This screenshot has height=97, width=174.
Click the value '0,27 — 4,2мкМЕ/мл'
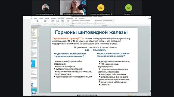point(95,50)
